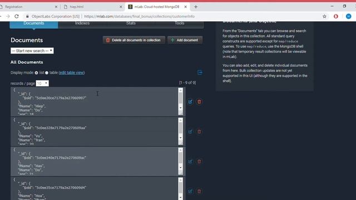Open the records per page dropdown
The image size is (356, 200).
tap(42, 83)
